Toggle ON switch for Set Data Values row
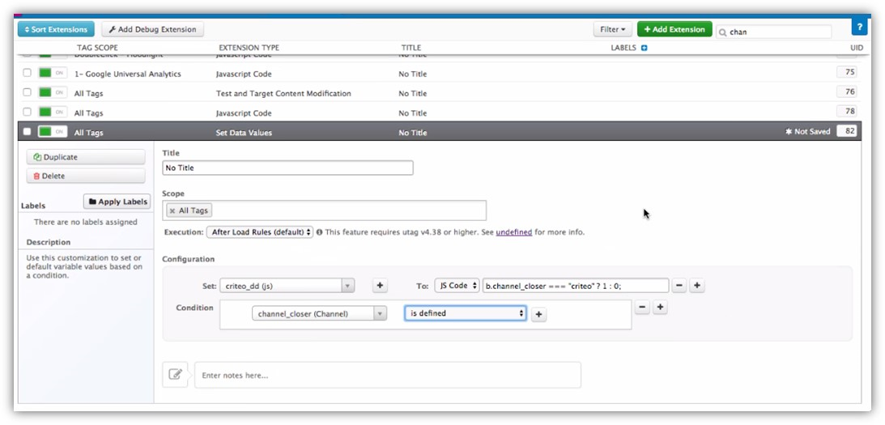The height and width of the screenshot is (425, 885). (x=53, y=131)
